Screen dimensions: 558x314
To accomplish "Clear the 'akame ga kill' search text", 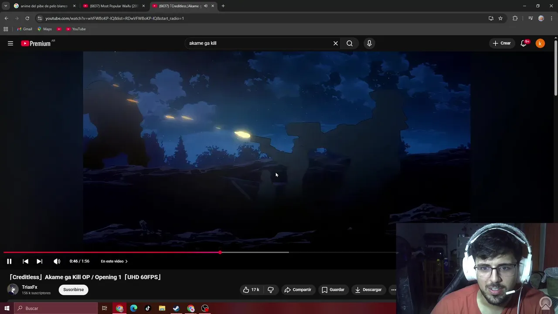I will click(336, 43).
